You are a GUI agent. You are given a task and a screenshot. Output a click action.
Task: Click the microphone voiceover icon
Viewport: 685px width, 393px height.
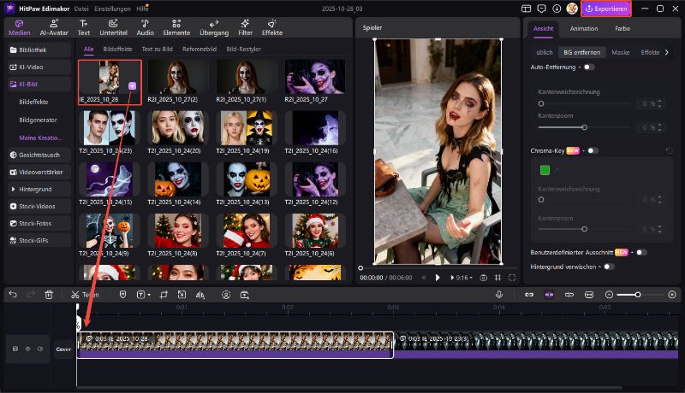coord(498,294)
